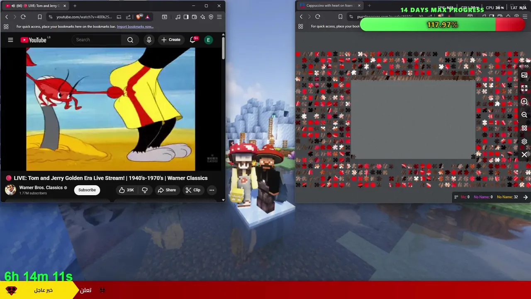Reload the puzzle page
This screenshot has height=299, width=531.
(x=318, y=17)
